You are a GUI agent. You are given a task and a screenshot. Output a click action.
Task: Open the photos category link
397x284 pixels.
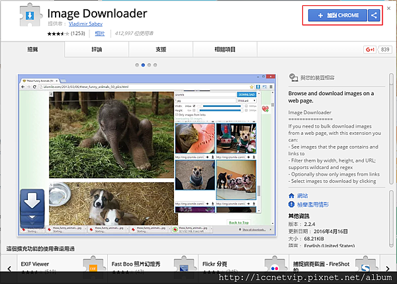100,33
